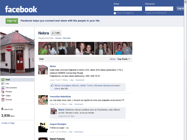Like the June 13 Nebra post
This screenshot has width=187, height=140.
pos(72,80)
